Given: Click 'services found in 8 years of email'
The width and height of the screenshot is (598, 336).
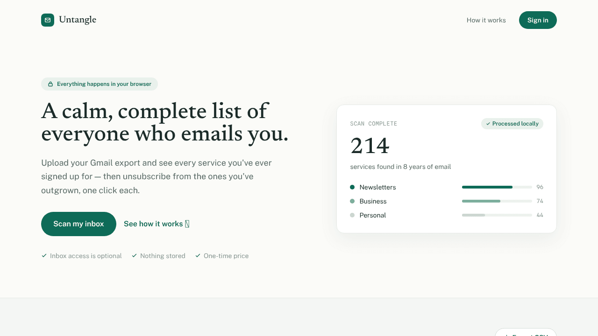Looking at the screenshot, I should (x=400, y=167).
